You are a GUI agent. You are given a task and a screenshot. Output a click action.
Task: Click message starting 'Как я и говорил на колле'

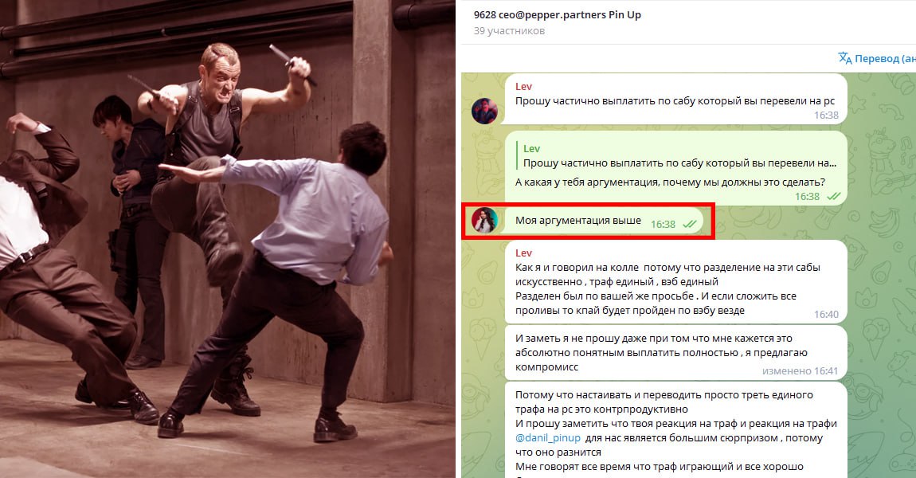(x=676, y=282)
